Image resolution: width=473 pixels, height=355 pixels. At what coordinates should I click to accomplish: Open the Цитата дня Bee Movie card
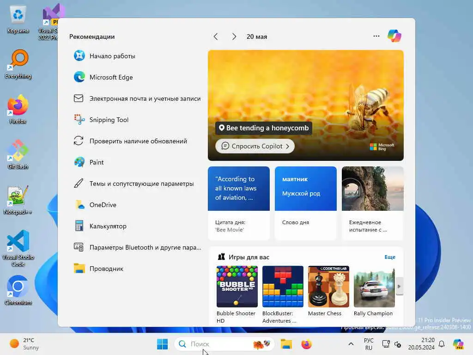click(x=239, y=203)
